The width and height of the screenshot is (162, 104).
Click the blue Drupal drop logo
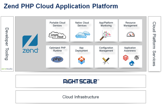pos(132,63)
